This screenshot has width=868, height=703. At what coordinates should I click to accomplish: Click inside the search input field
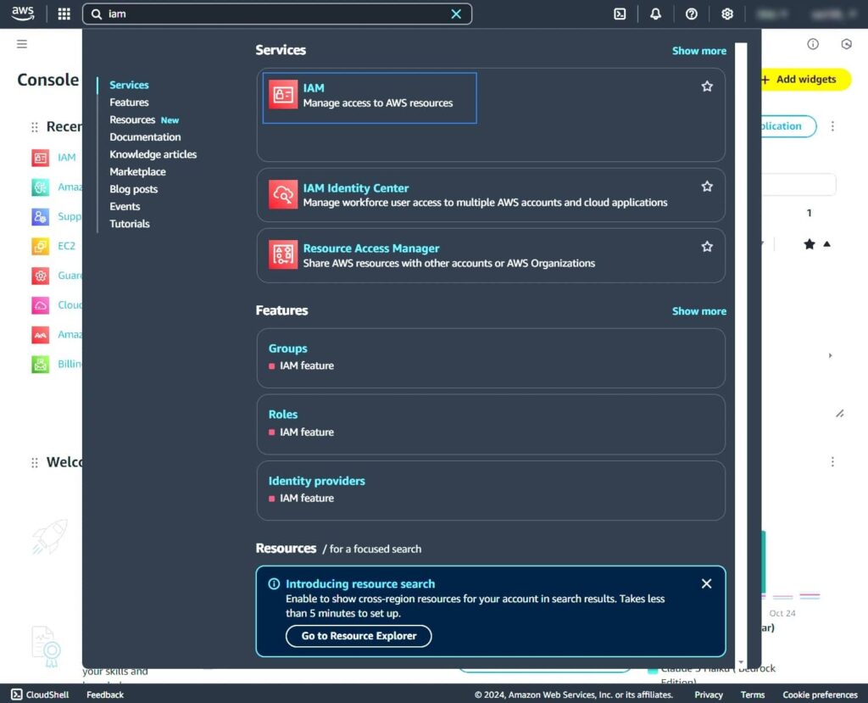click(271, 14)
